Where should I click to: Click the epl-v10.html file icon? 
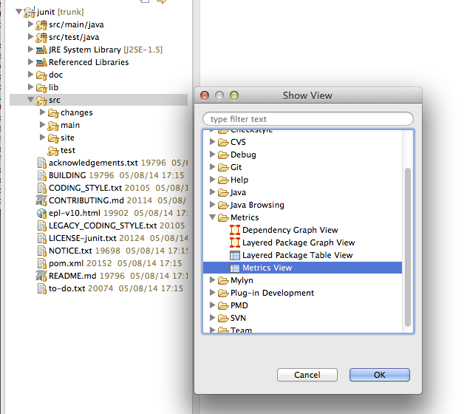click(41, 213)
